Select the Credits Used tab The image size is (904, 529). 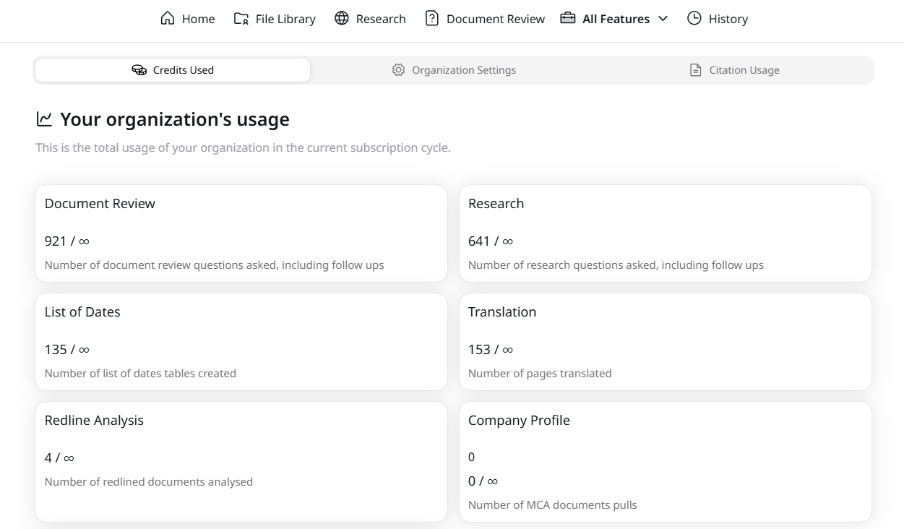183,70
